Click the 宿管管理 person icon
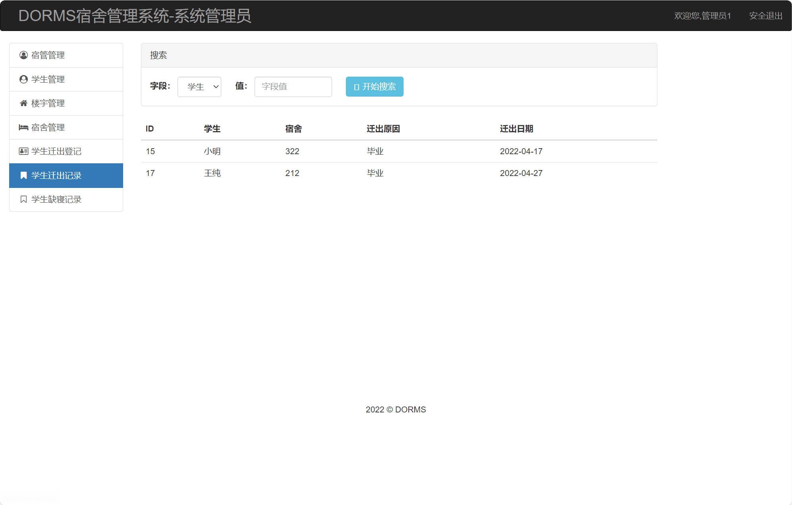792x505 pixels. [x=23, y=55]
